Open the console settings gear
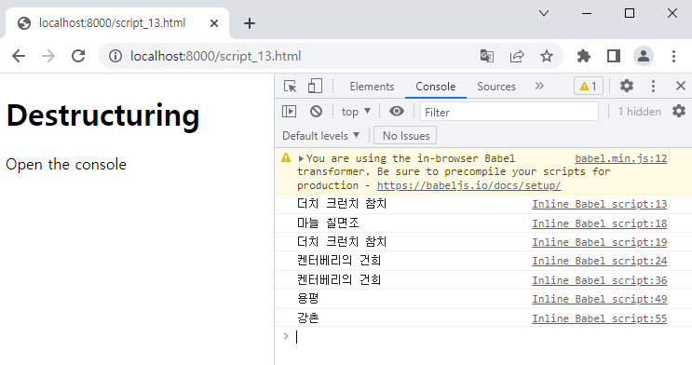Image resolution: width=692 pixels, height=365 pixels. pos(679,111)
